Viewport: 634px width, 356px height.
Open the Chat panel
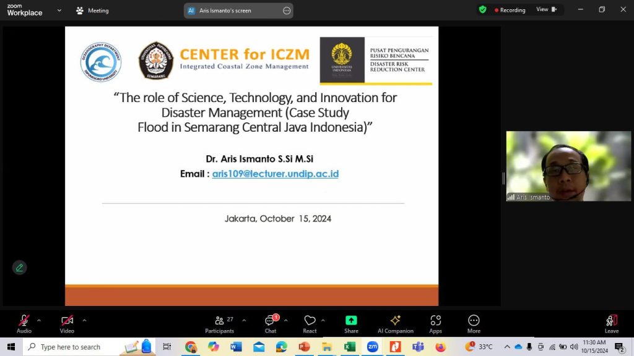pos(271,324)
